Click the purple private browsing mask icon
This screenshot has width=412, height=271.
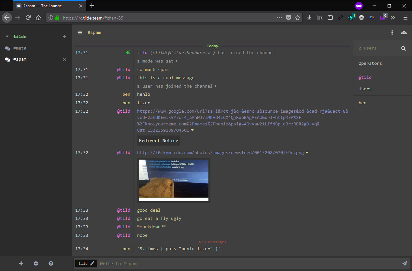359,6
